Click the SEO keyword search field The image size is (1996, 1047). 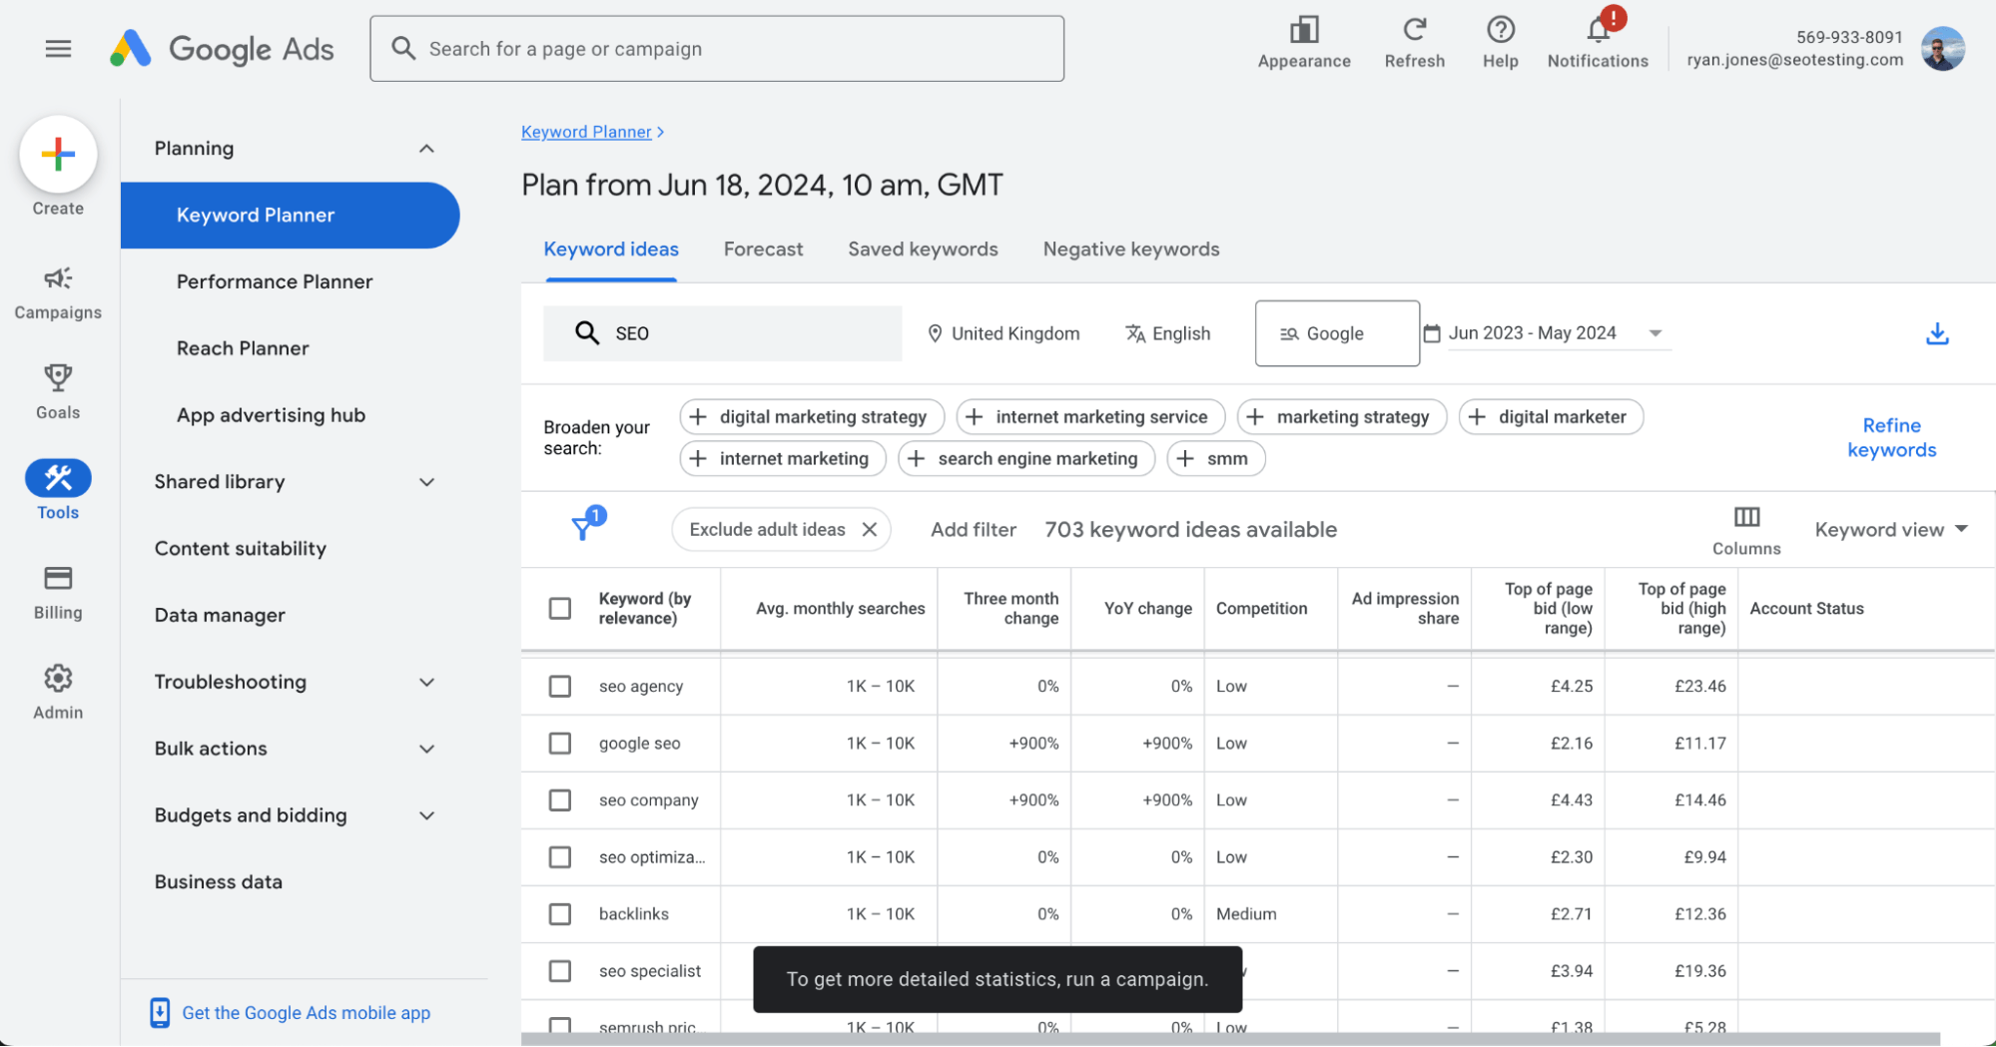[722, 333]
